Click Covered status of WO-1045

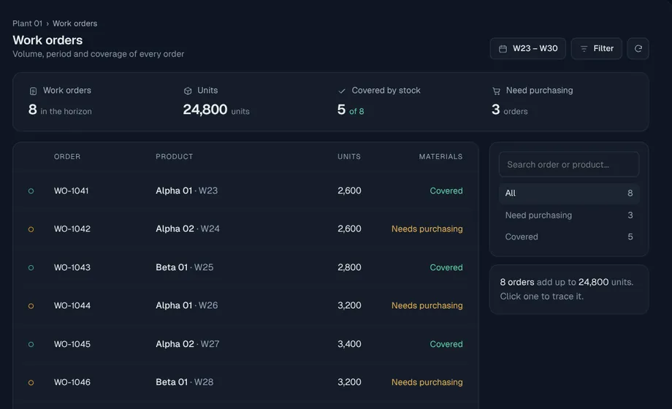click(x=446, y=344)
